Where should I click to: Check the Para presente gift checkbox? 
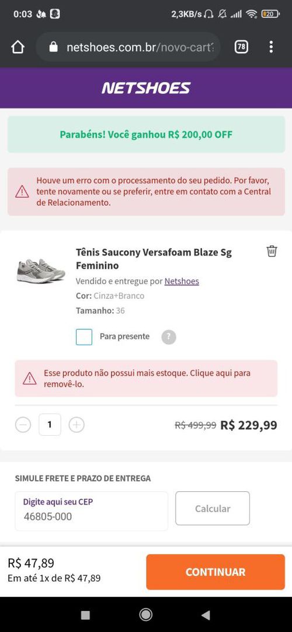coord(84,337)
